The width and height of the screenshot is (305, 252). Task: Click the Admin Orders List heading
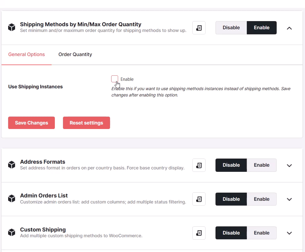click(44, 196)
